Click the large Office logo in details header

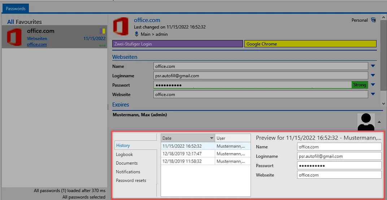click(x=121, y=26)
